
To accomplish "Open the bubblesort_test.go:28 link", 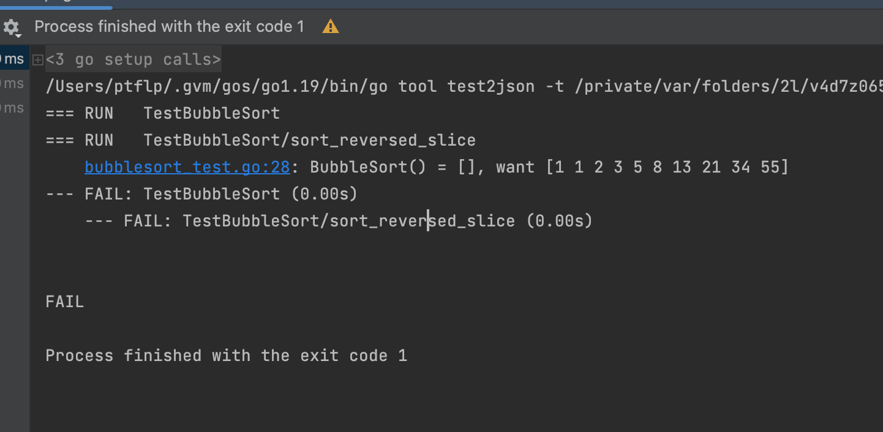I will (187, 167).
